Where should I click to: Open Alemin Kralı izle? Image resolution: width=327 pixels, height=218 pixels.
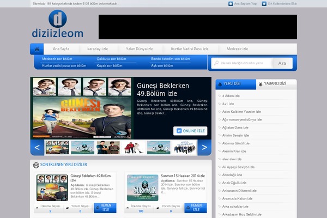click(x=234, y=152)
